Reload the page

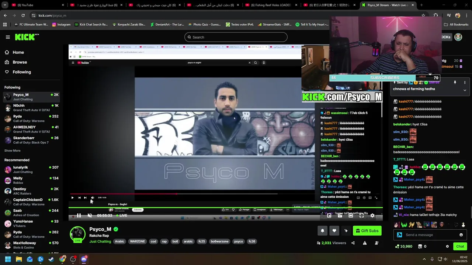(23, 15)
